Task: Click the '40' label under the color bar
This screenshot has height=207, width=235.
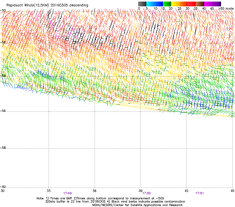Action: click(204, 9)
